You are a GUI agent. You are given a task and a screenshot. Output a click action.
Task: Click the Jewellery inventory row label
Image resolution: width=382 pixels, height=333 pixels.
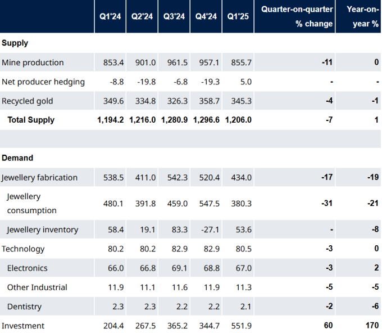coord(43,229)
